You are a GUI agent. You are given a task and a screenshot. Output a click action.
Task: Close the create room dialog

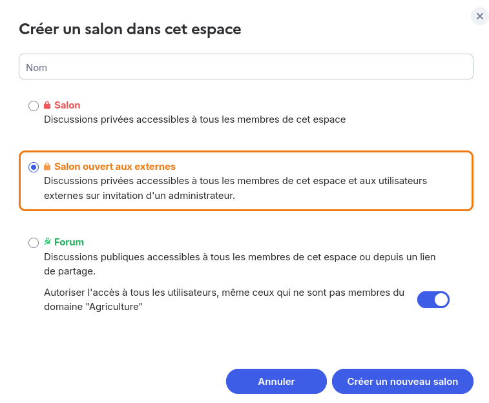479,16
